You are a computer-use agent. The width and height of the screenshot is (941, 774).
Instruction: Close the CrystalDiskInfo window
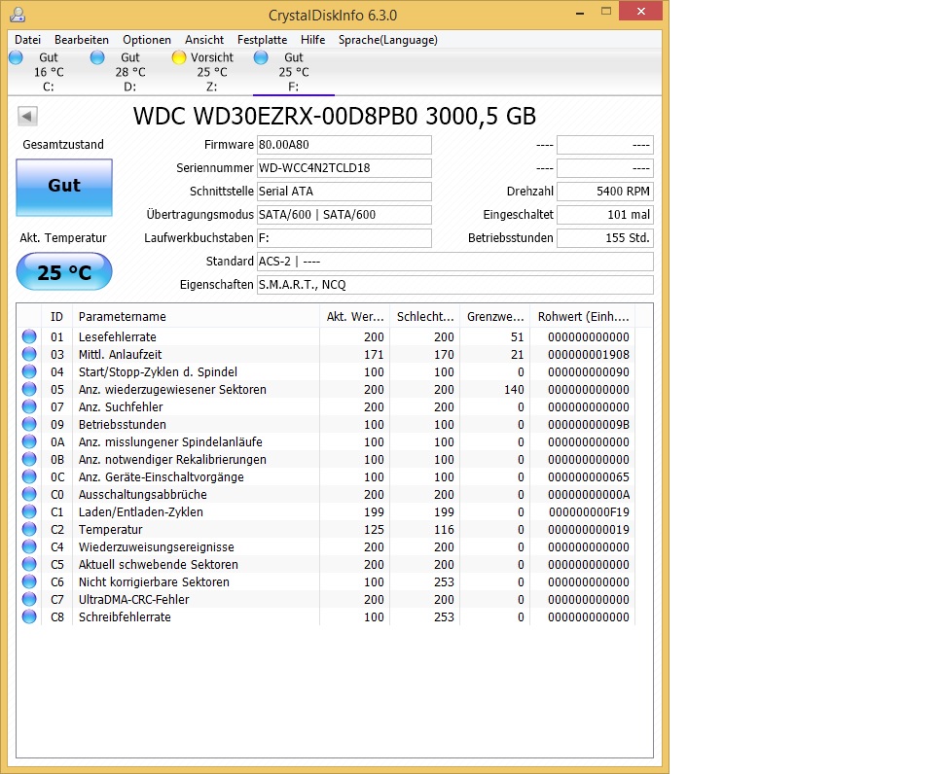click(641, 12)
